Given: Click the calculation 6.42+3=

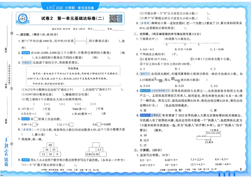Looking at the screenshot, I should coord(171,160).
